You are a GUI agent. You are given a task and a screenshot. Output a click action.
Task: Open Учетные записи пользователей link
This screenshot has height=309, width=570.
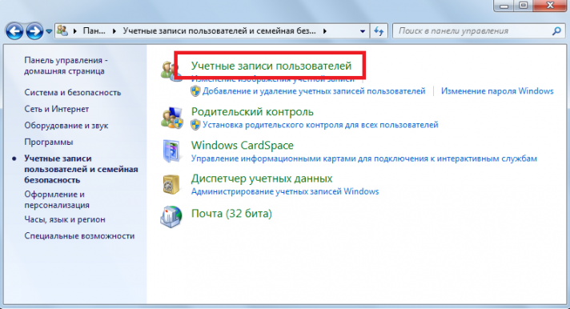[271, 66]
